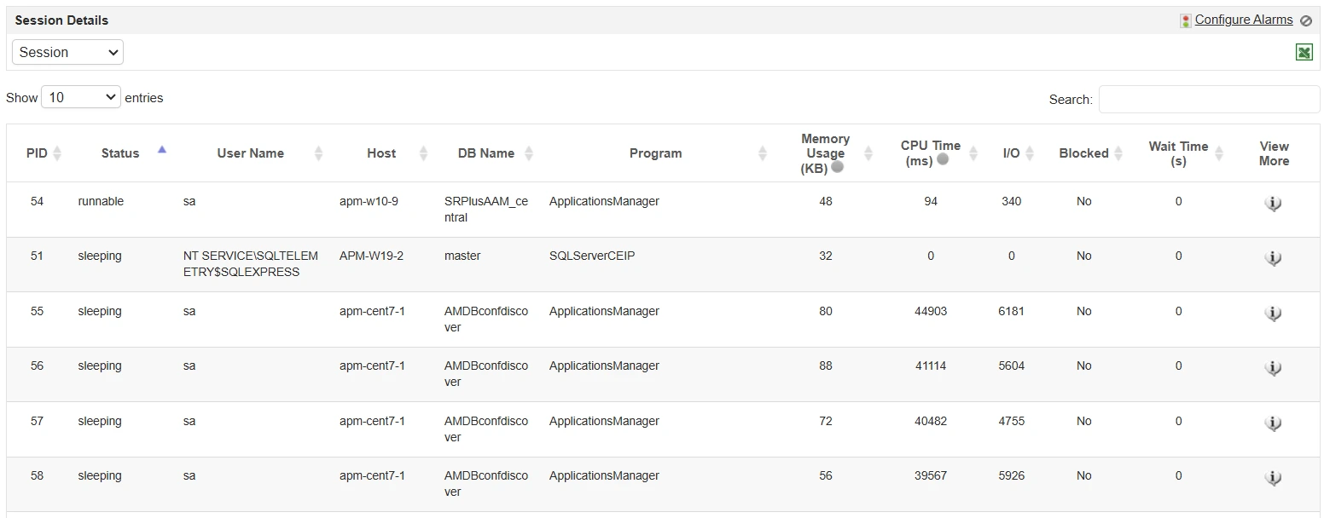
Task: Click the prohibit circle icon at top right
Action: coord(1306,20)
